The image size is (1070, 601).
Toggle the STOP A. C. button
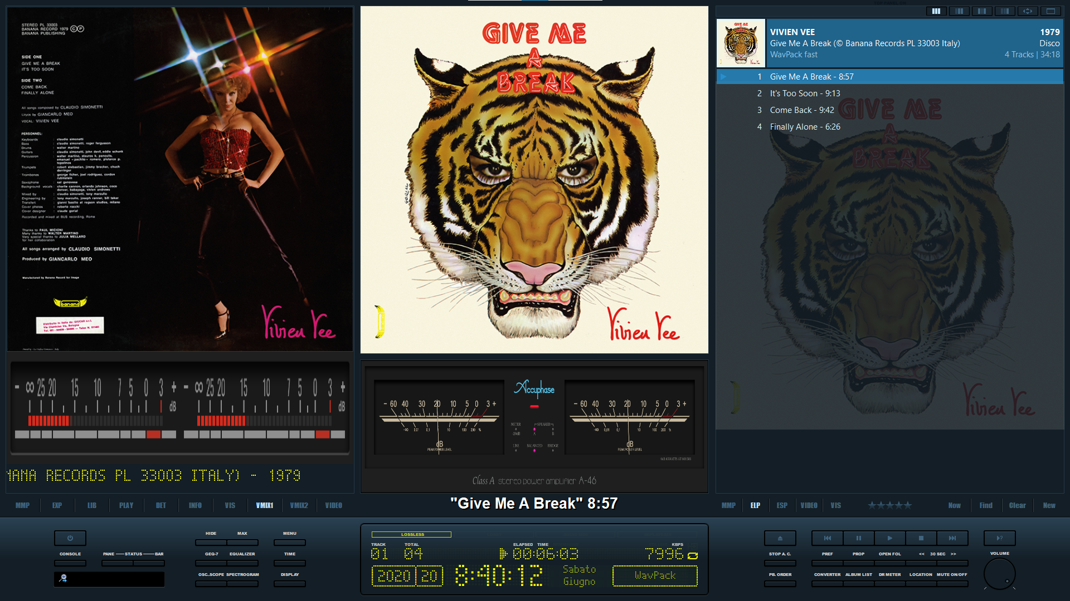780,563
